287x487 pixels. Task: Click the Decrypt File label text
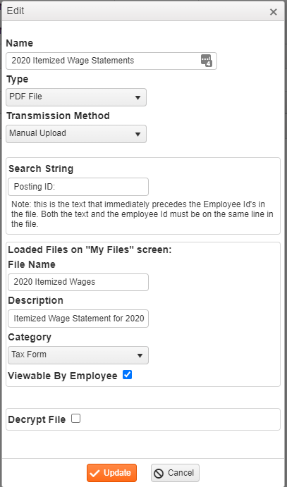[37, 419]
